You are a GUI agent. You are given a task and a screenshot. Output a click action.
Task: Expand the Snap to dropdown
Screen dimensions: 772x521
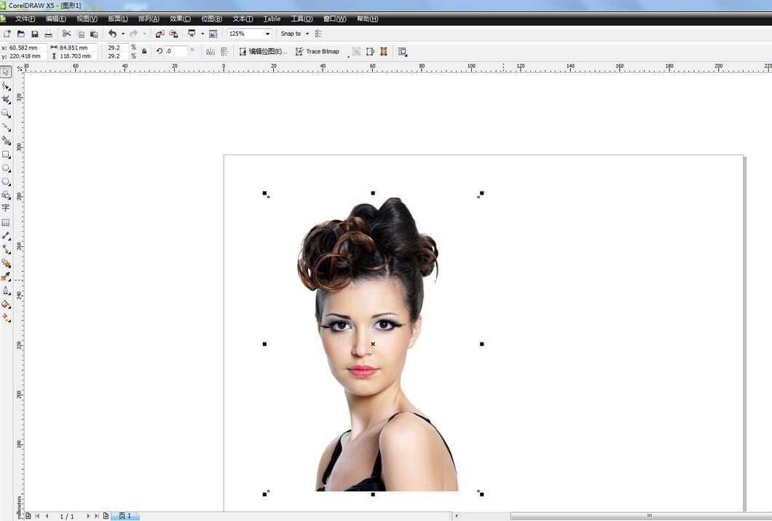pyautogui.click(x=307, y=34)
